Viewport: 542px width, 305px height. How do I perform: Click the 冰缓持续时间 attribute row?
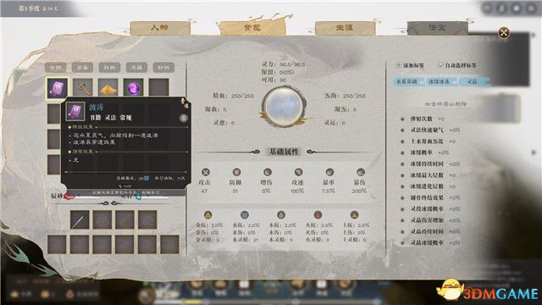[x=430, y=164]
